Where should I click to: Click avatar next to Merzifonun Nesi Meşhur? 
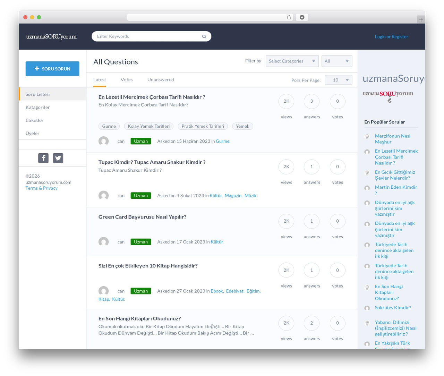tap(367, 137)
